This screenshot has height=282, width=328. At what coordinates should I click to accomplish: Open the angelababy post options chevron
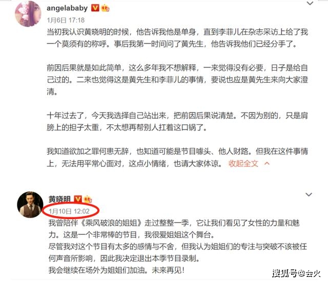tap(310, 3)
